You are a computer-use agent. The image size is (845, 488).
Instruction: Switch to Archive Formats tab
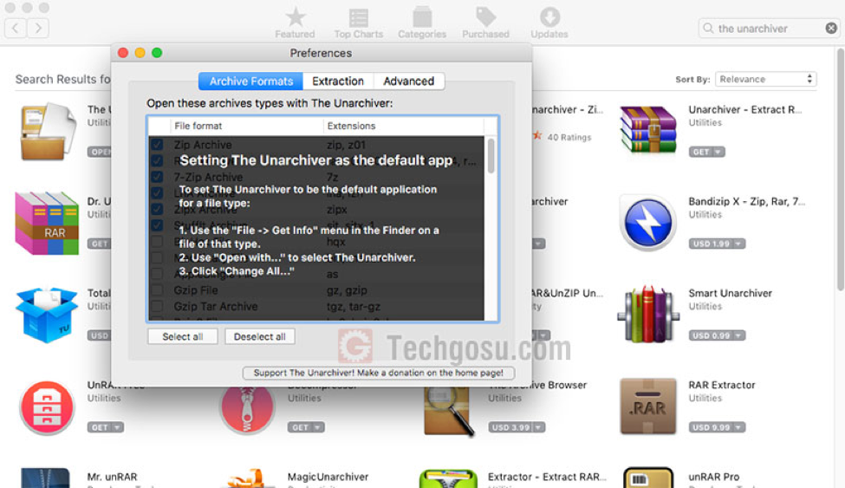[250, 81]
